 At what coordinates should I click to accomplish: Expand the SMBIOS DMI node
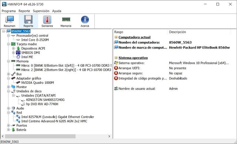click(13, 53)
